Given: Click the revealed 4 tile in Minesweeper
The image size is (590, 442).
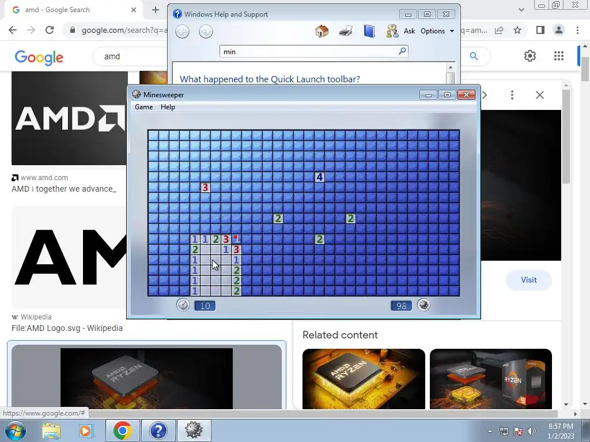Looking at the screenshot, I should [x=319, y=177].
